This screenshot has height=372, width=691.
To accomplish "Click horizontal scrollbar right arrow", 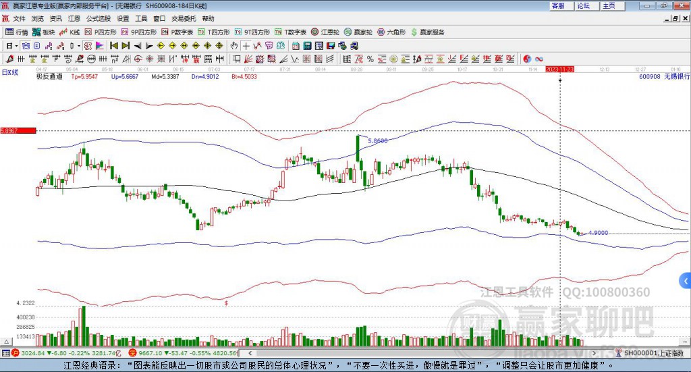I will (594, 353).
